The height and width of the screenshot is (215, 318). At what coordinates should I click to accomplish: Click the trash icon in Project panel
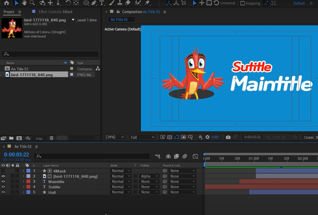pos(51,138)
